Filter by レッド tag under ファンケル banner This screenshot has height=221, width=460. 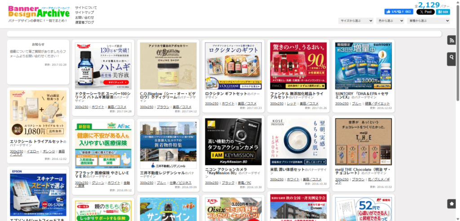pyautogui.click(x=292, y=103)
